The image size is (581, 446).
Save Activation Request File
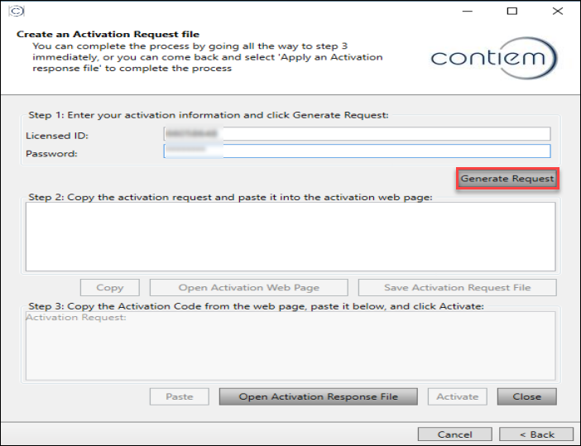[457, 288]
